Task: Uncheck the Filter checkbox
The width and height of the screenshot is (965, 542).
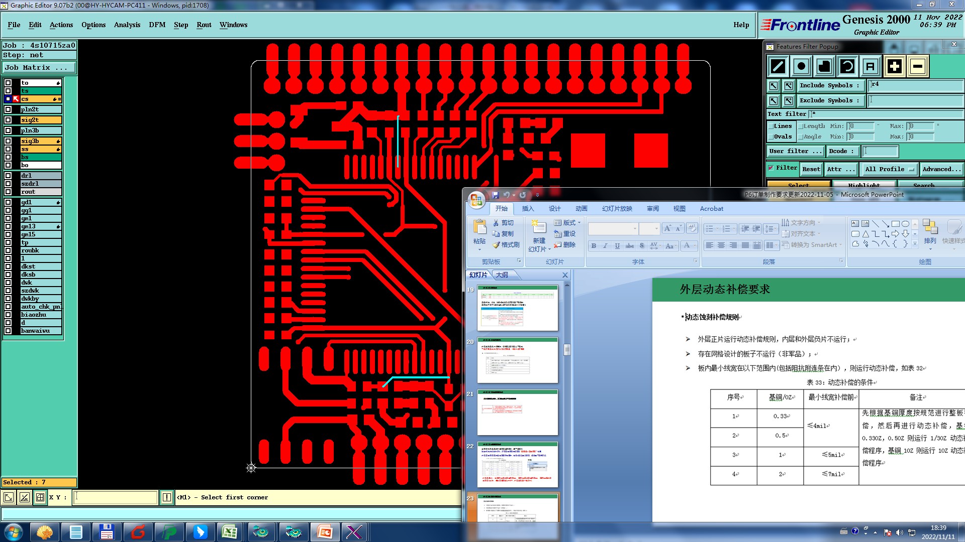Action: tap(770, 168)
